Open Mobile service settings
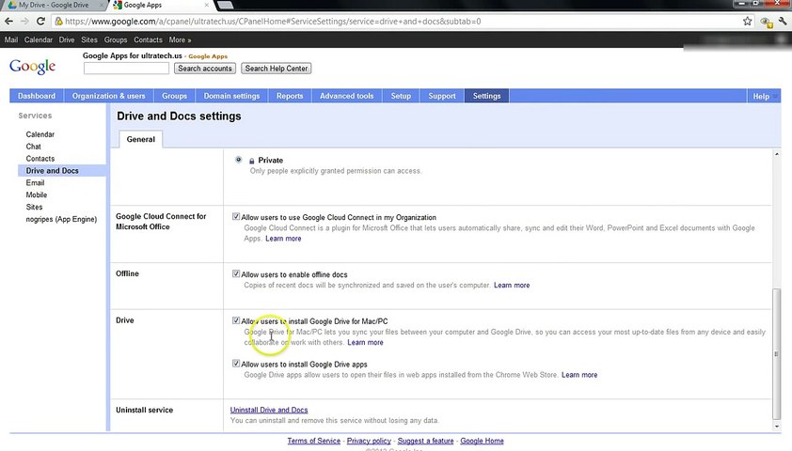Viewport: 792px width, 451px height. (37, 195)
